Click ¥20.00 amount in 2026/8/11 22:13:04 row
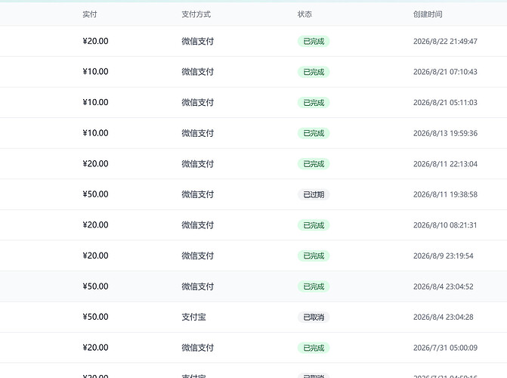507x378 pixels. [x=95, y=164]
